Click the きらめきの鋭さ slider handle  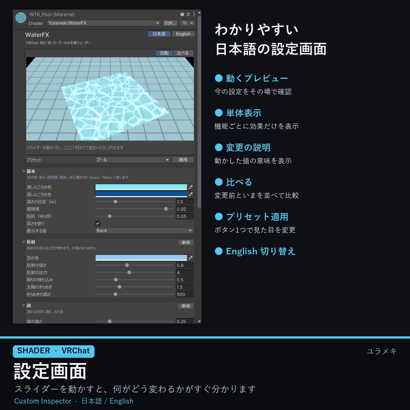(115, 294)
